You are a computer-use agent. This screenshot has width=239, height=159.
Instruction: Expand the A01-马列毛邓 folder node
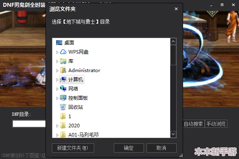tap(57, 135)
